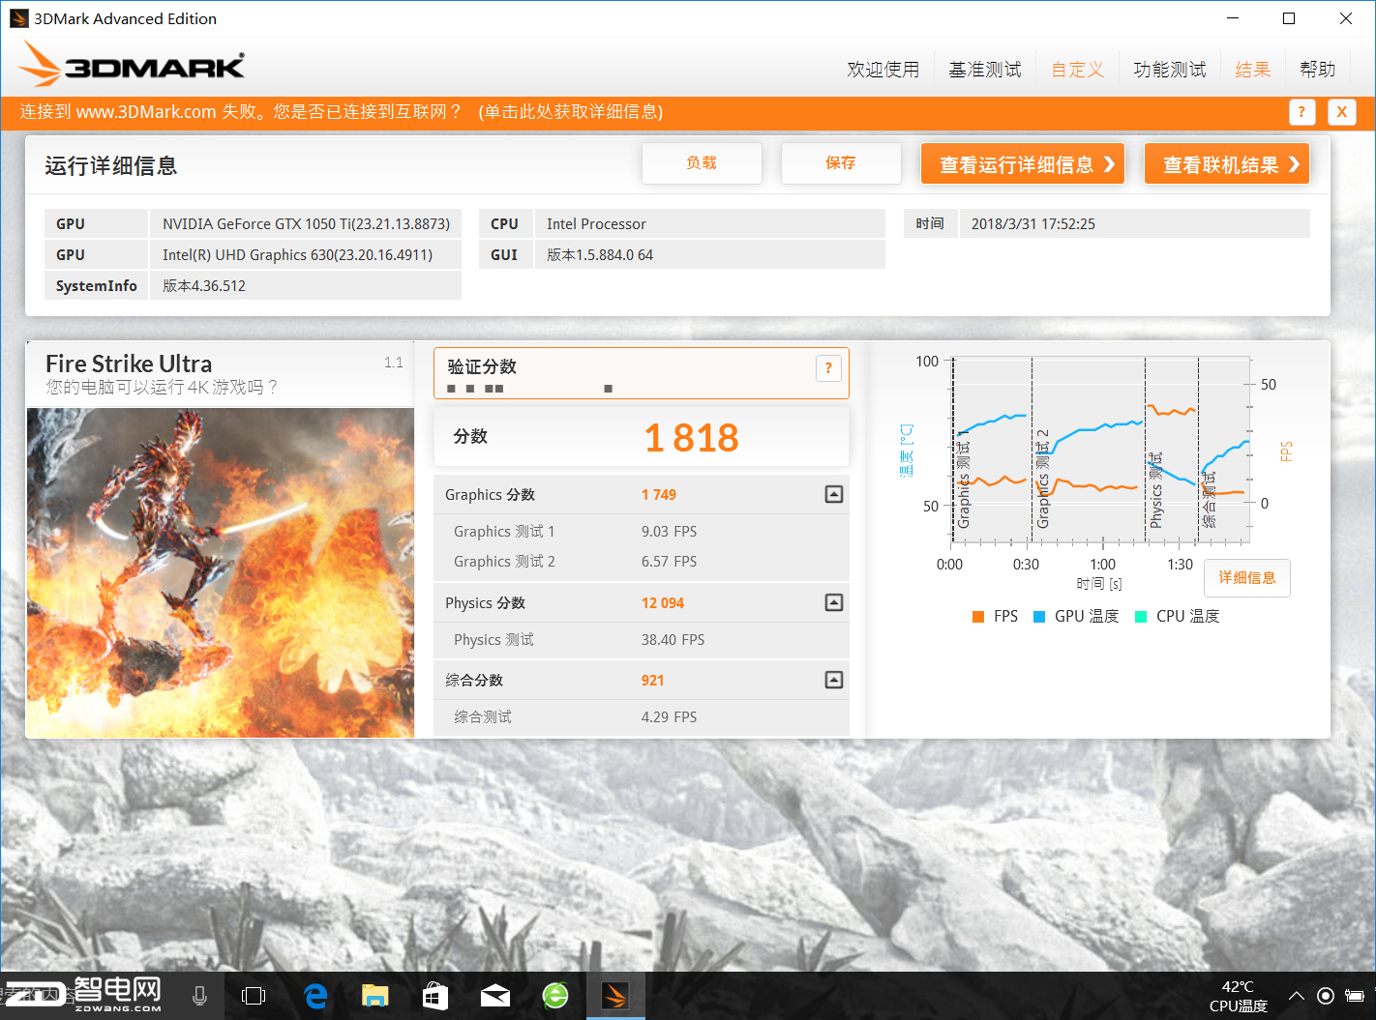Click the 验证分数 question mark help icon

[828, 368]
